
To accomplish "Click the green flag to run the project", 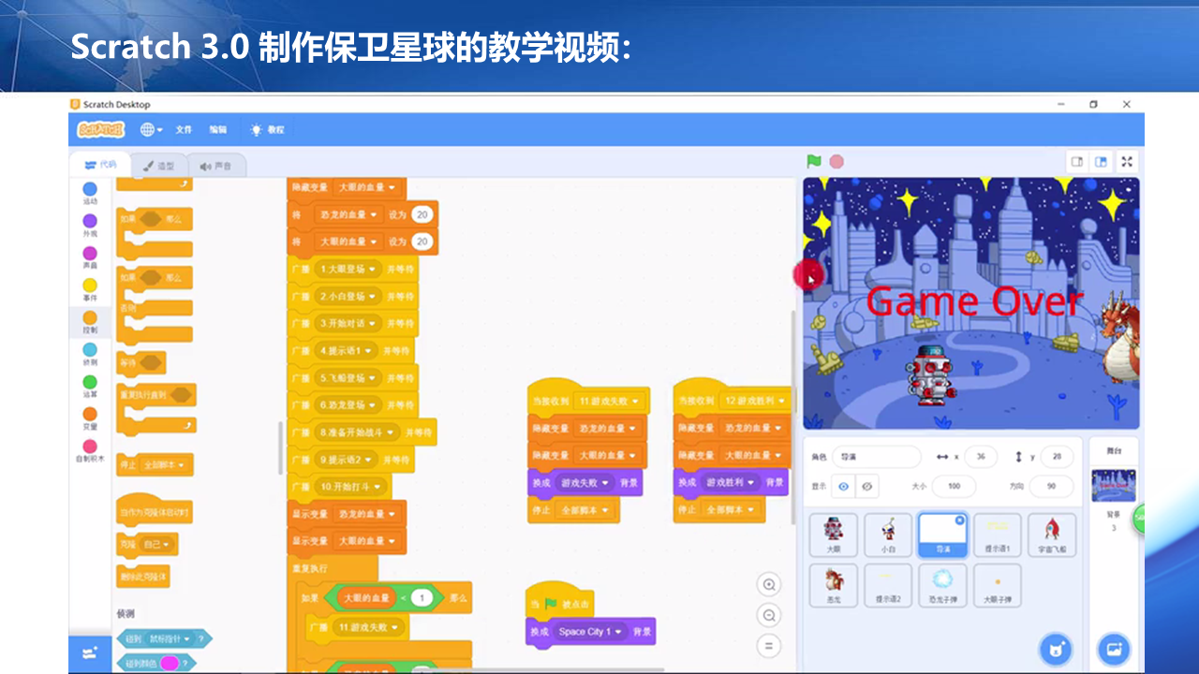I will click(811, 161).
